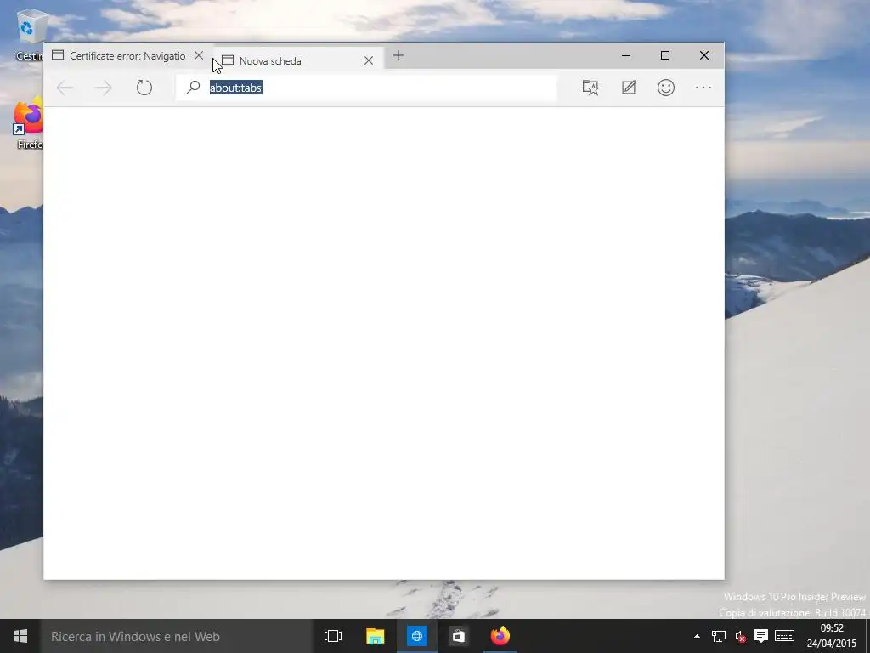The height and width of the screenshot is (653, 870).
Task: Maximize the browser window
Action: click(664, 55)
